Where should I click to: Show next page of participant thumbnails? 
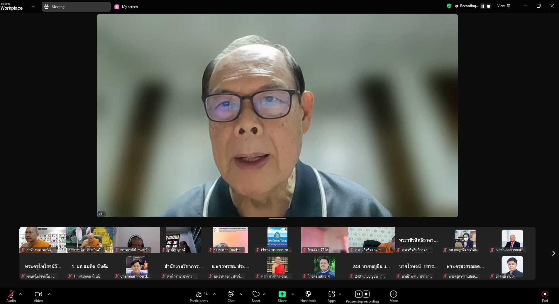pos(553,253)
